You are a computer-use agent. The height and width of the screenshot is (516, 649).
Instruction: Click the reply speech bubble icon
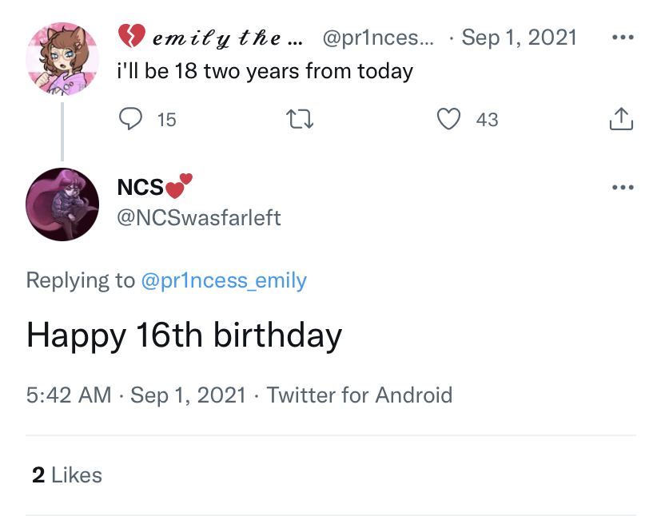tap(129, 120)
